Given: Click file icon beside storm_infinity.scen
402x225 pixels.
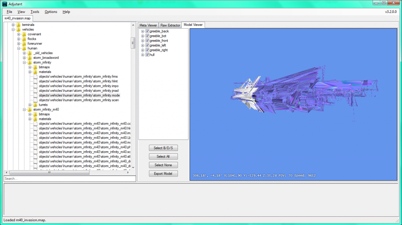Looking at the screenshot, I should pos(35,100).
